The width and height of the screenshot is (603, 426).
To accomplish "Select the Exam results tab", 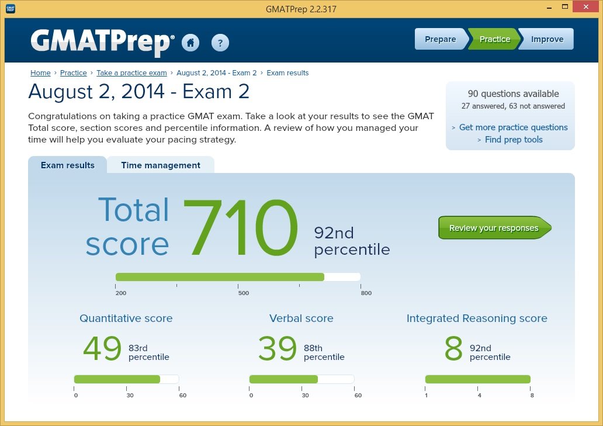I will tap(68, 165).
